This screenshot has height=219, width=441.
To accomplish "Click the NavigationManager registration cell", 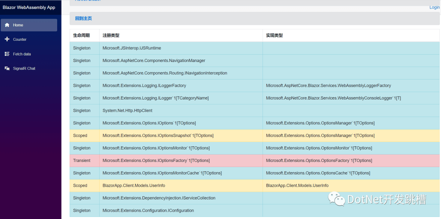I will pyautogui.click(x=154, y=61).
